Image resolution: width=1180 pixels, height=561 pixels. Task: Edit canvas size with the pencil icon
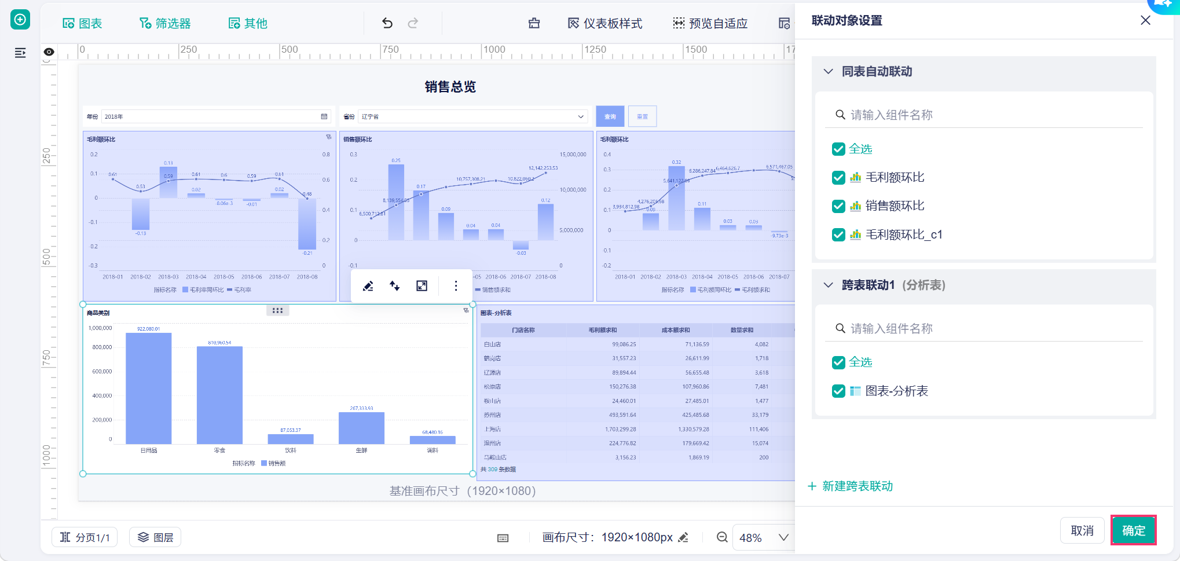click(683, 537)
